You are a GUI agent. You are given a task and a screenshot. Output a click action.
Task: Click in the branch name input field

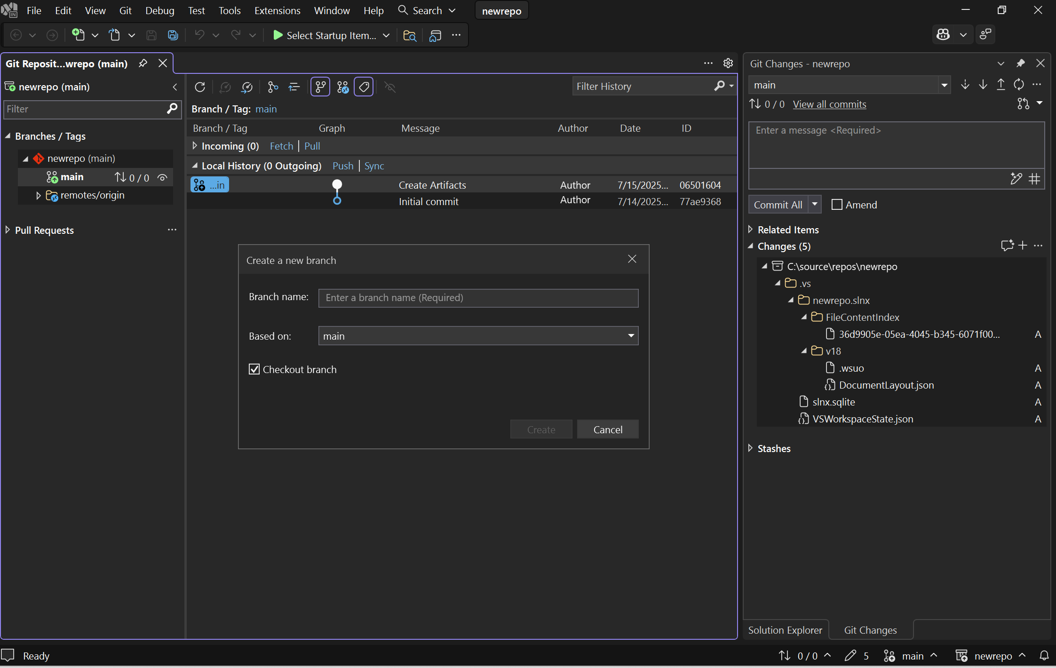(x=477, y=298)
